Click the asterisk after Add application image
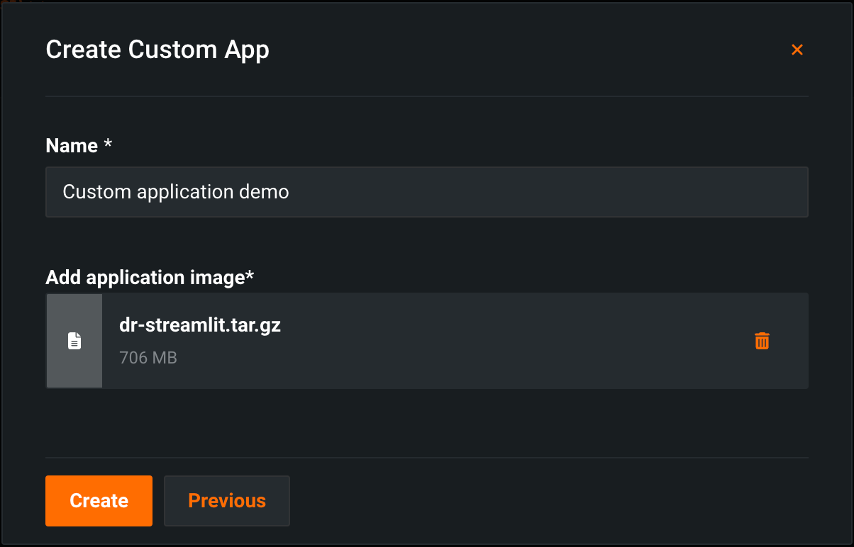 [x=250, y=276]
